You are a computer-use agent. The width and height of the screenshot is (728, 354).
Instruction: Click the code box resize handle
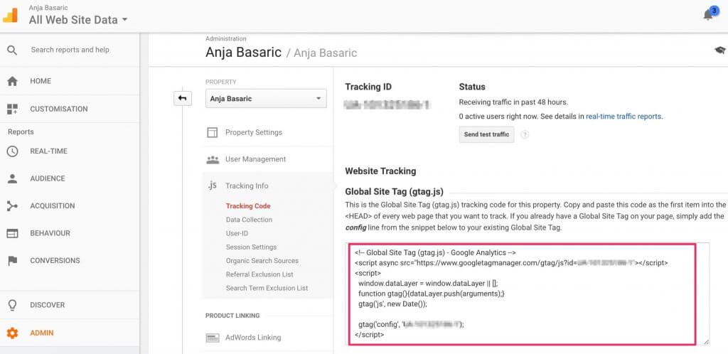[706, 342]
